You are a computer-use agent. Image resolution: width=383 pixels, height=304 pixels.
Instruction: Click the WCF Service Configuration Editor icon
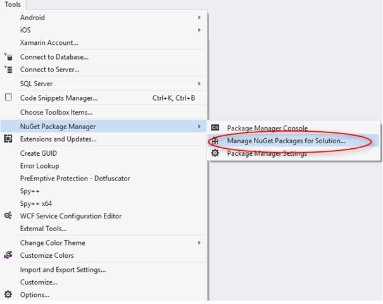click(8, 216)
